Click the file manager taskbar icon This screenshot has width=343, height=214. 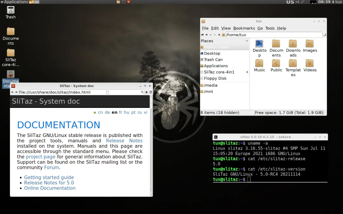coord(118,2)
